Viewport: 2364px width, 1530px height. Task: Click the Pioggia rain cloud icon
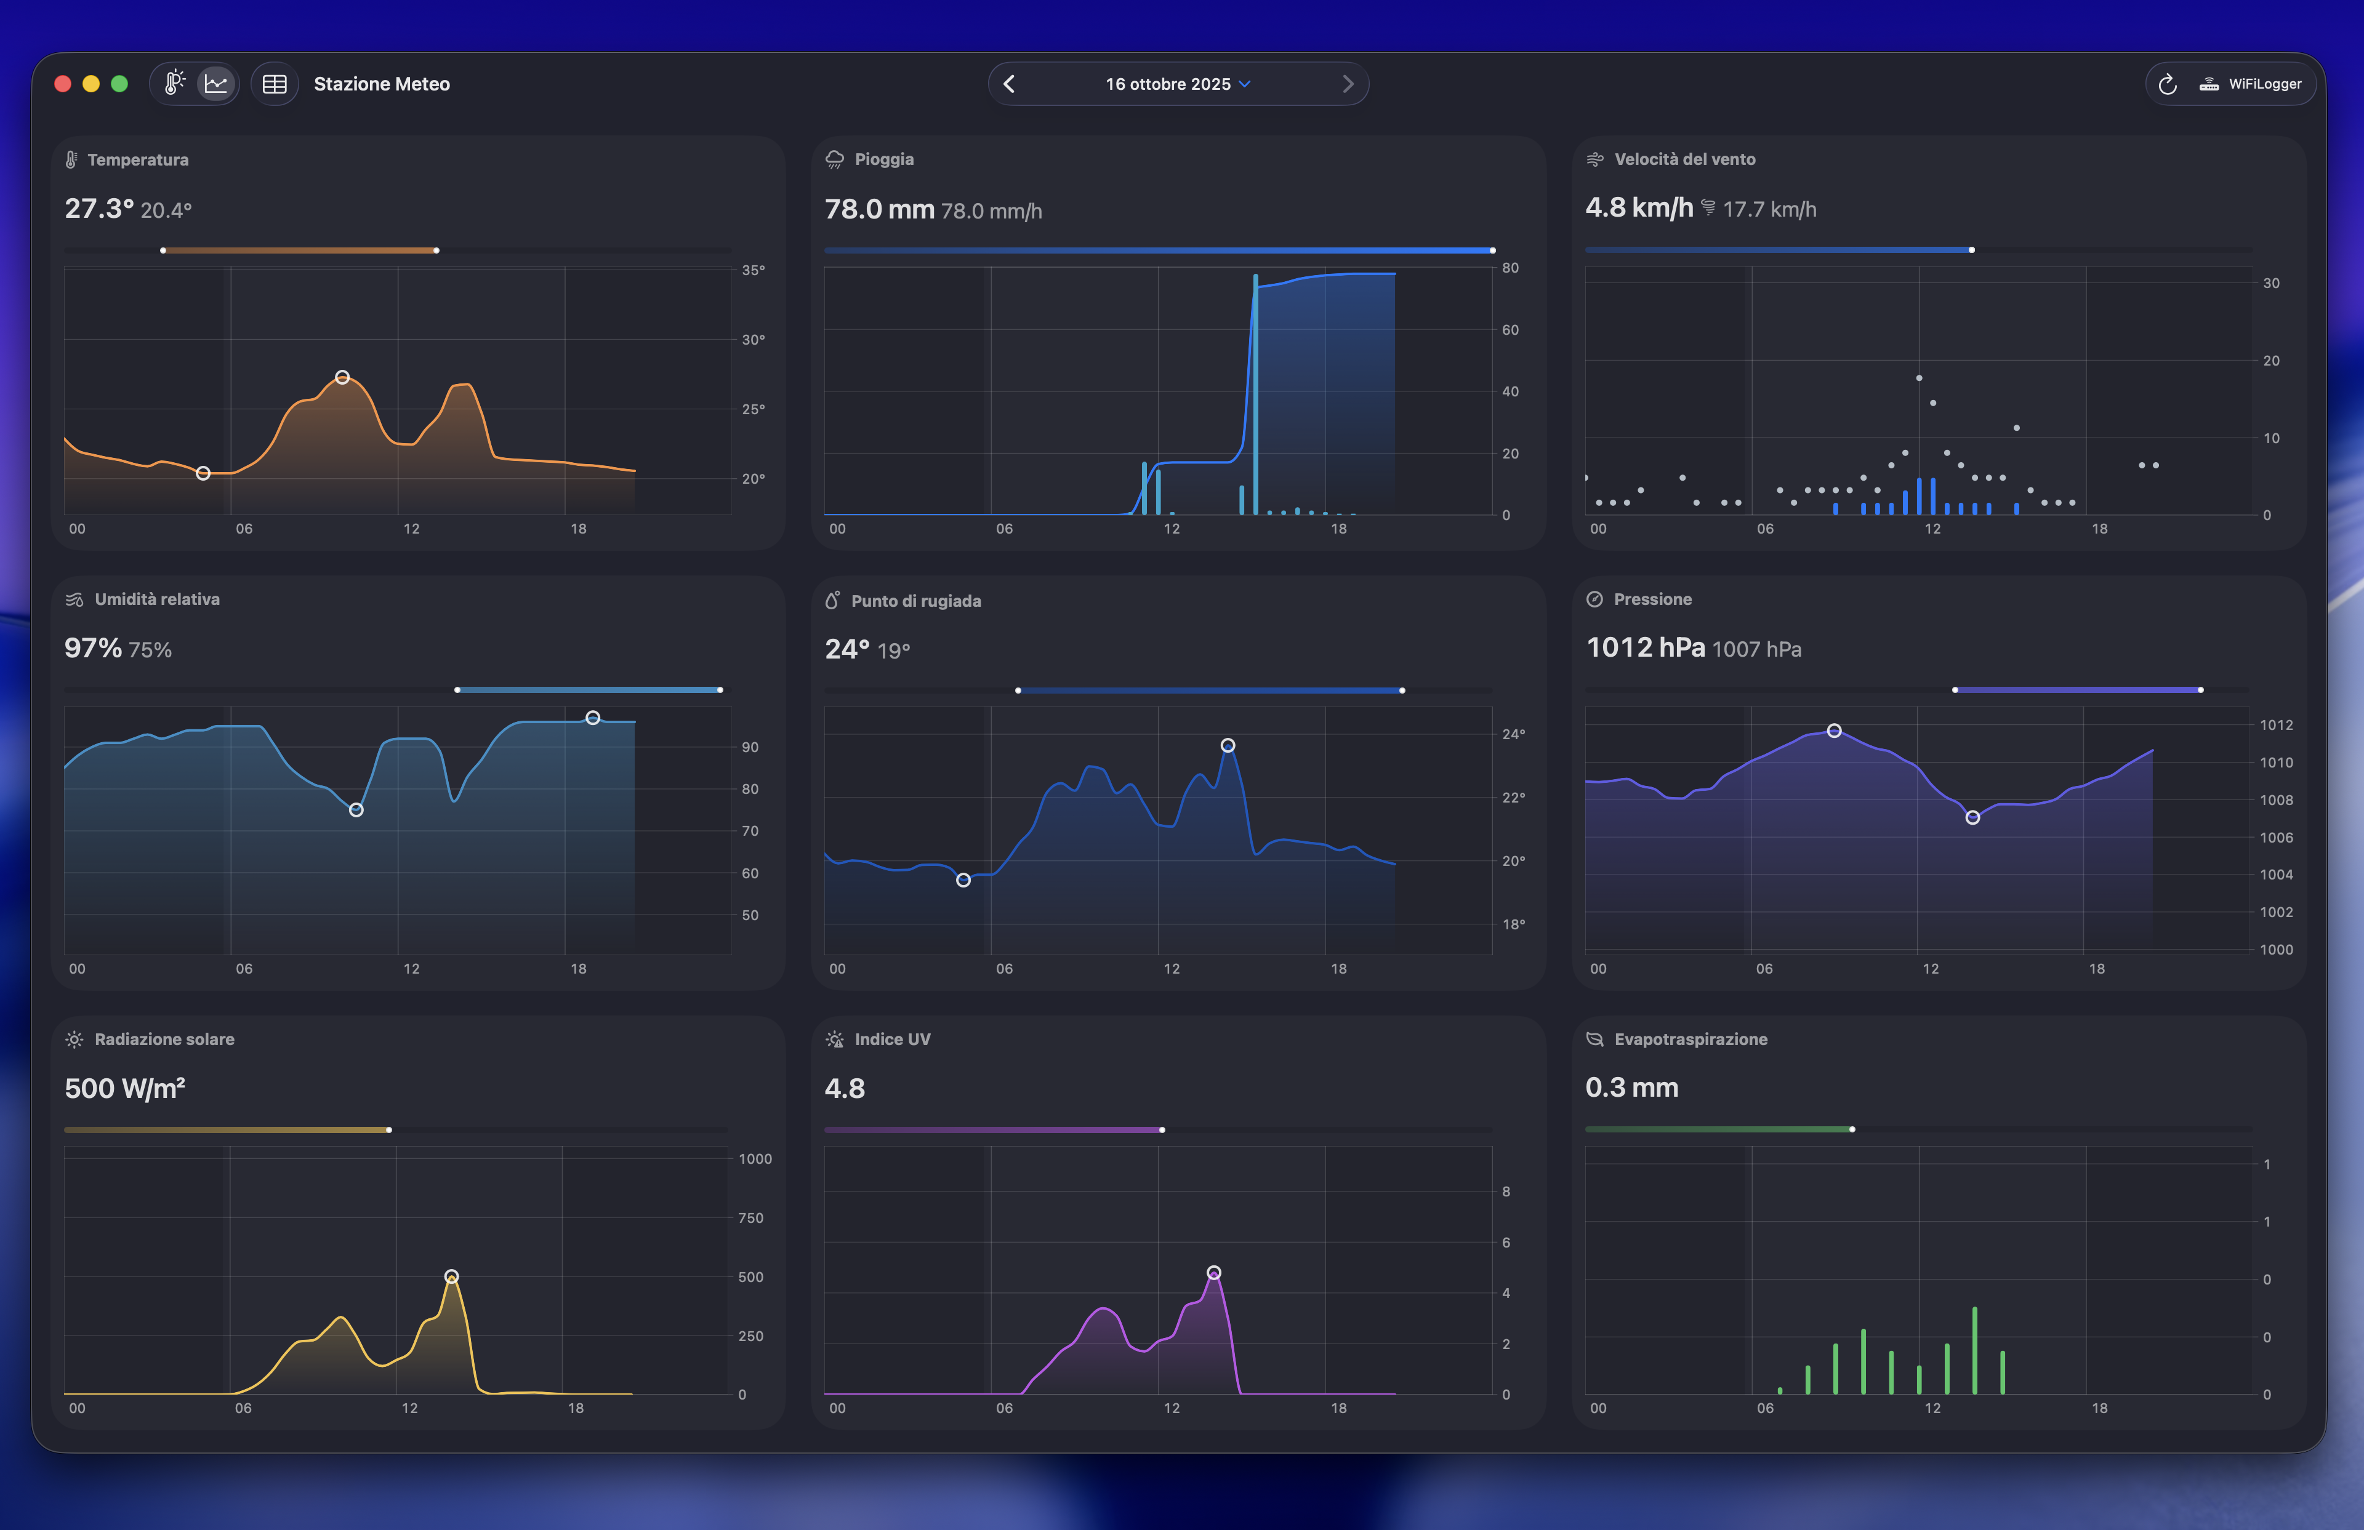tap(834, 160)
